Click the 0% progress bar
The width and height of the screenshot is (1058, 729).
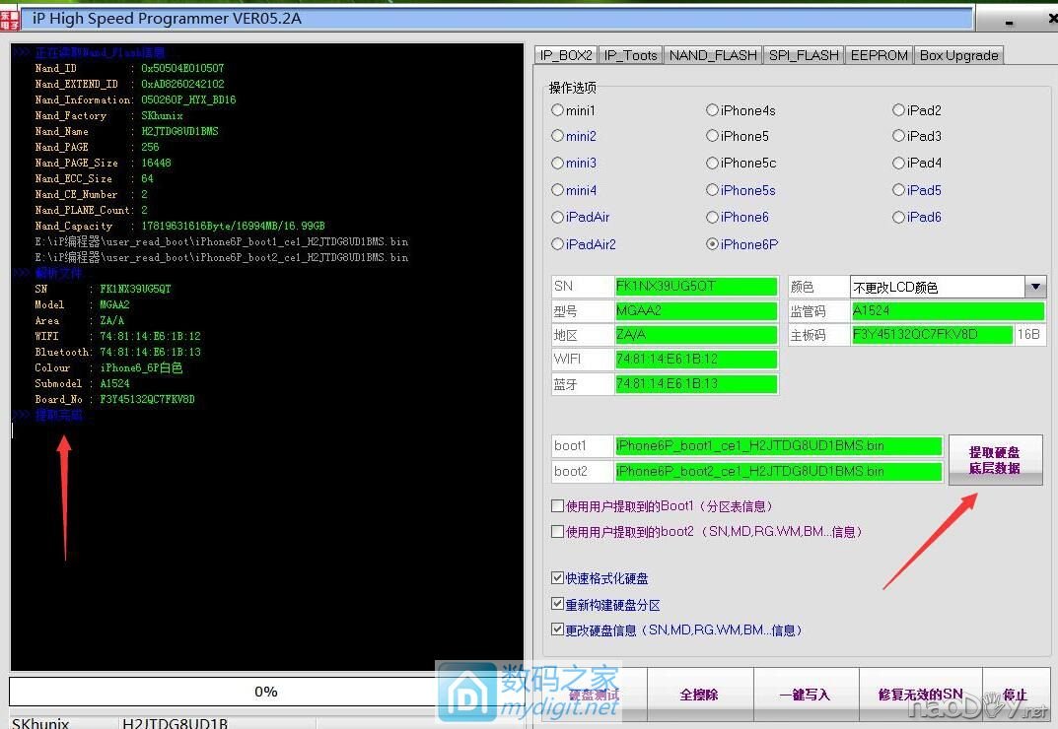(266, 692)
